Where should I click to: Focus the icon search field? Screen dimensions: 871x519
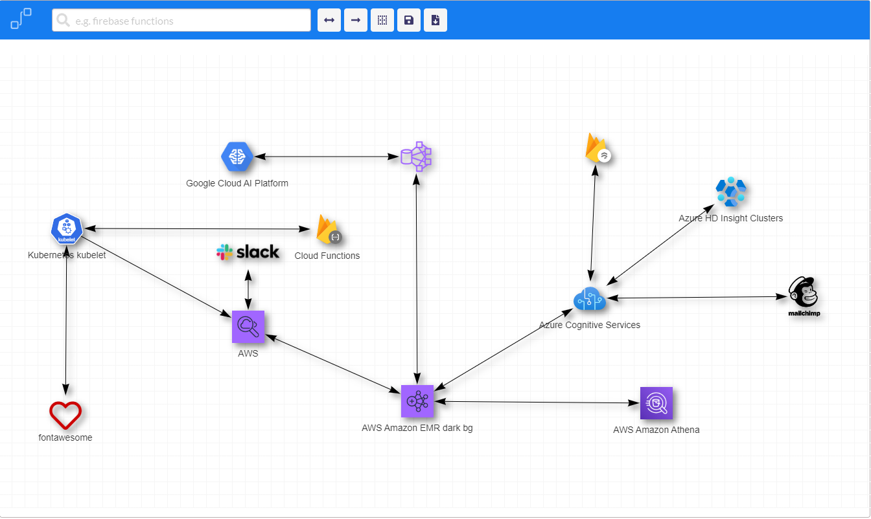click(181, 20)
